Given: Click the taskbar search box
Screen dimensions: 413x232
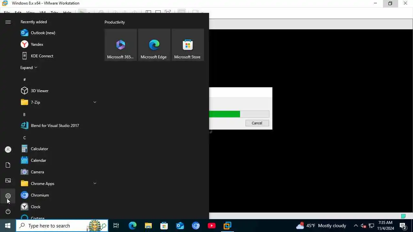Looking at the screenshot, I should [62, 226].
